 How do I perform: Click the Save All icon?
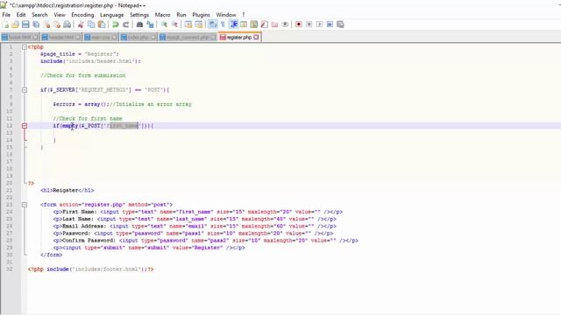click(x=36, y=24)
